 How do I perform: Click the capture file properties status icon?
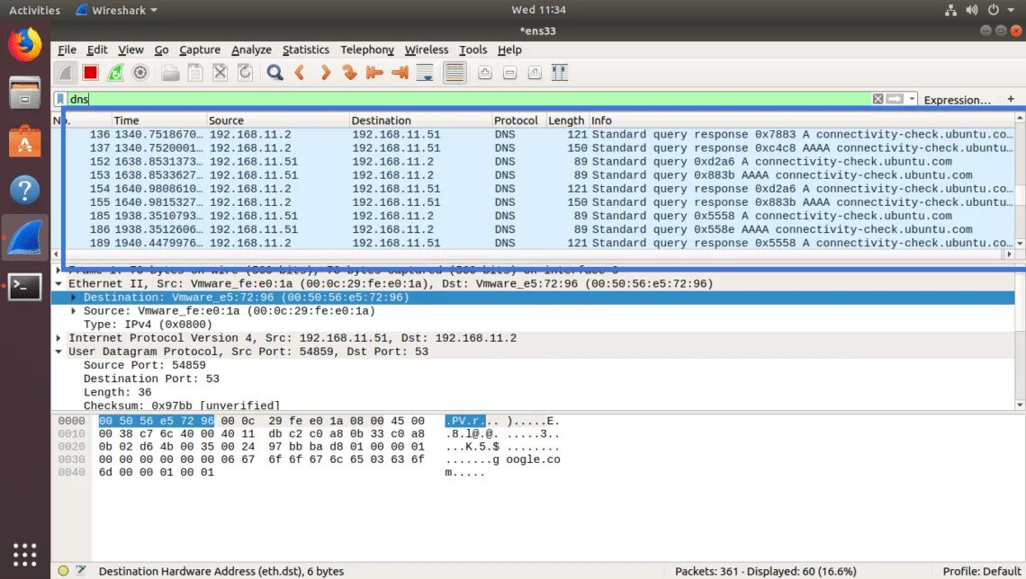80,571
